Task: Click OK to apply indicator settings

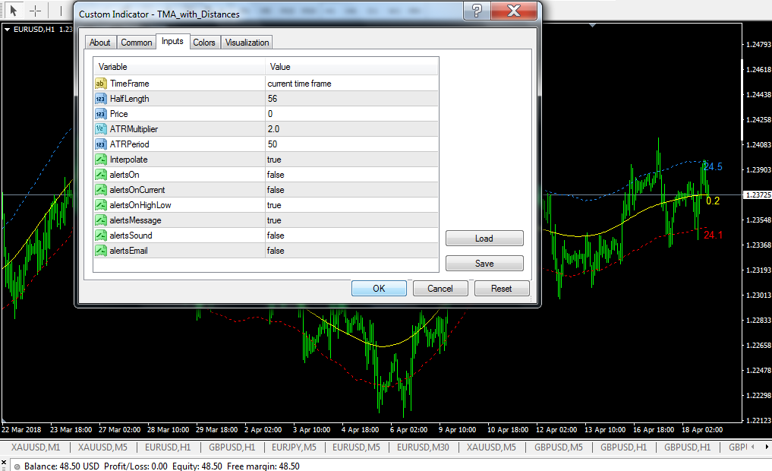Action: pyautogui.click(x=379, y=288)
